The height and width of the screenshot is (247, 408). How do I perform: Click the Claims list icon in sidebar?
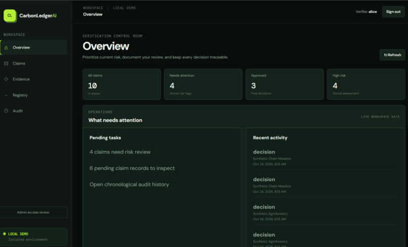coord(6,63)
